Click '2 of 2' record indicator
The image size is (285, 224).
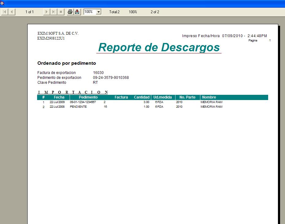pos(155,12)
